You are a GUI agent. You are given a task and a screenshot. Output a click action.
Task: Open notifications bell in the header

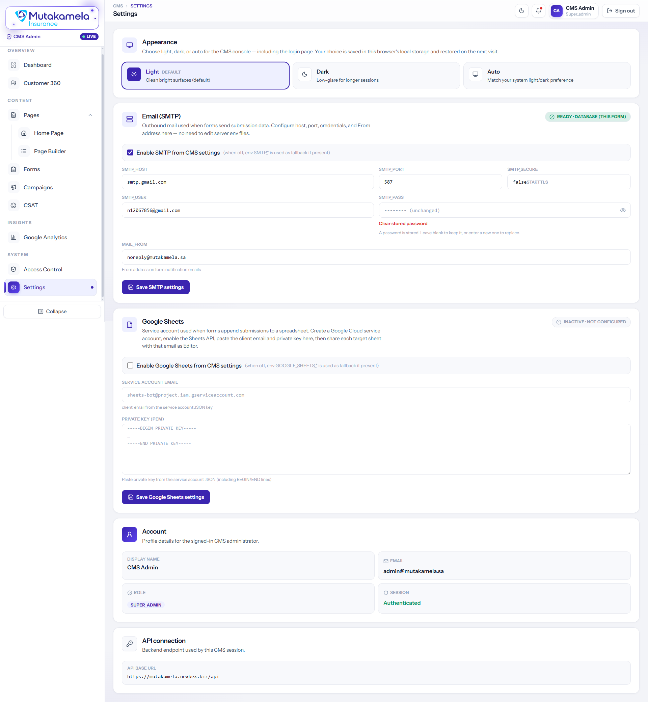point(538,11)
